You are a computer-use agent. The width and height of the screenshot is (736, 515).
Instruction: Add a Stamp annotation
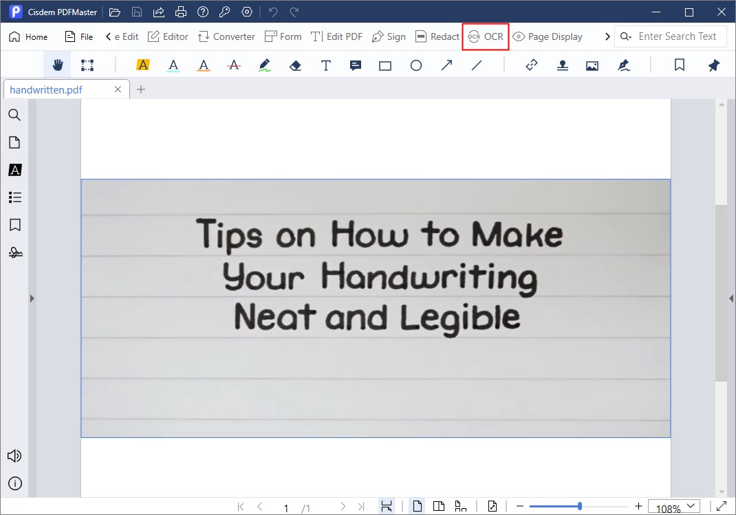tap(562, 65)
